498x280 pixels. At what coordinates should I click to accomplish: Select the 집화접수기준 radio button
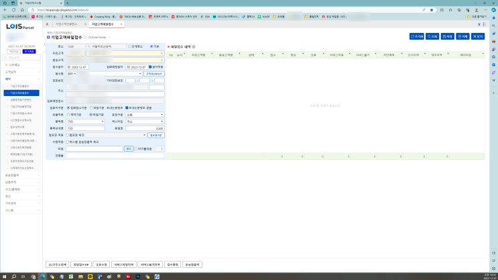[x=68, y=108]
